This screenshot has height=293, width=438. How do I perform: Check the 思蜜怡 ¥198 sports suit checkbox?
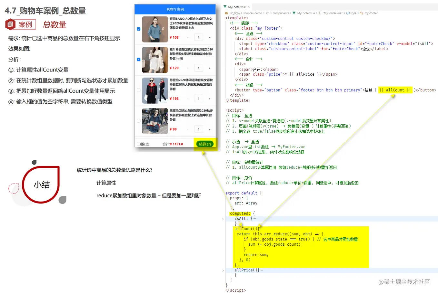139,90
